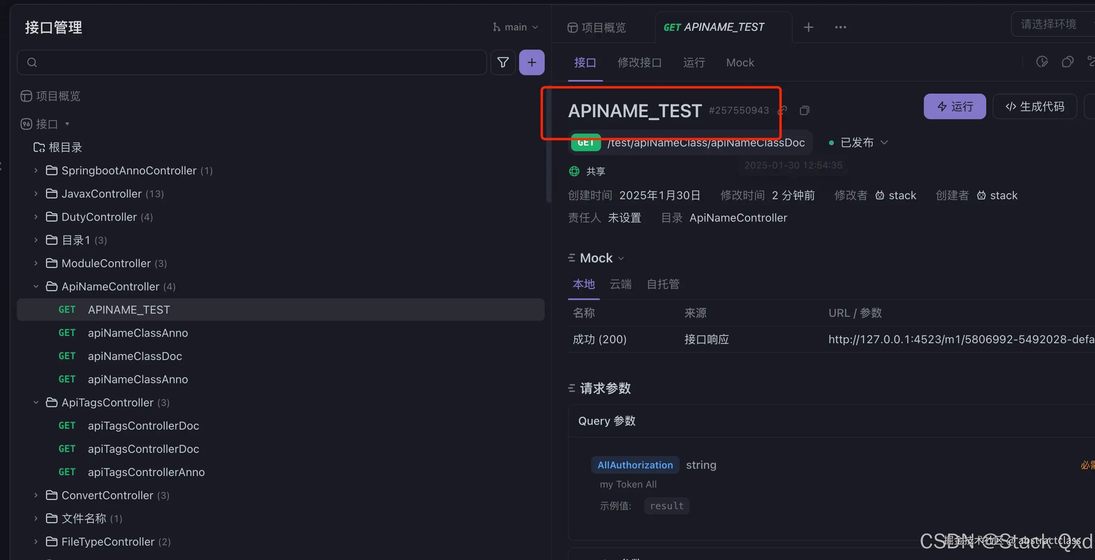Click the 生成代码 generate code button
1095x560 pixels.
tap(1035, 106)
